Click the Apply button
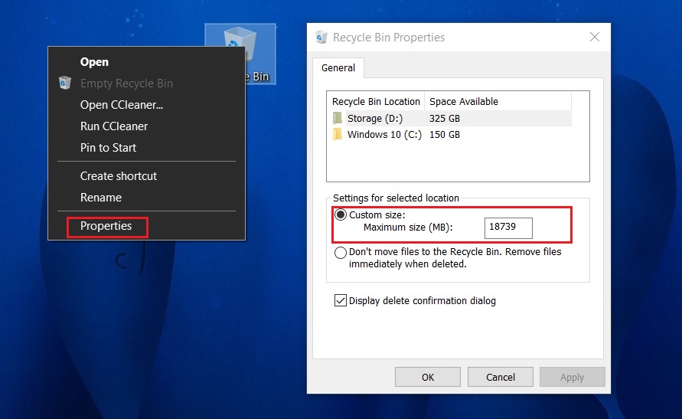This screenshot has width=682, height=419. pos(572,377)
